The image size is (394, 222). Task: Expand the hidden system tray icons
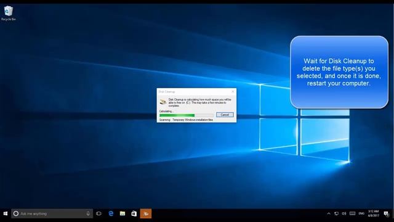tap(329, 214)
